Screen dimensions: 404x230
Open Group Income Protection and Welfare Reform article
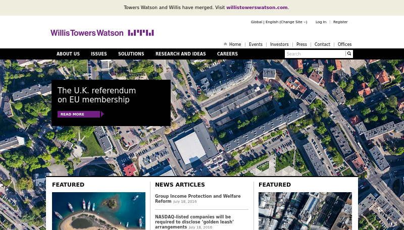[x=198, y=199]
